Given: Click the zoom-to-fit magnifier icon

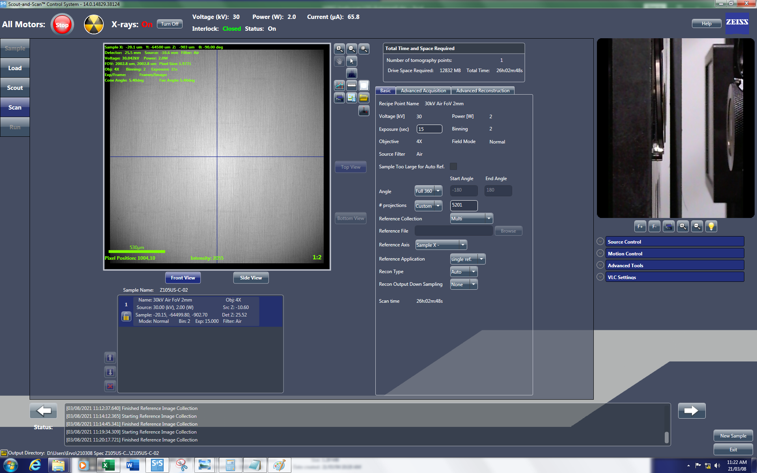Looking at the screenshot, I should pos(364,49).
